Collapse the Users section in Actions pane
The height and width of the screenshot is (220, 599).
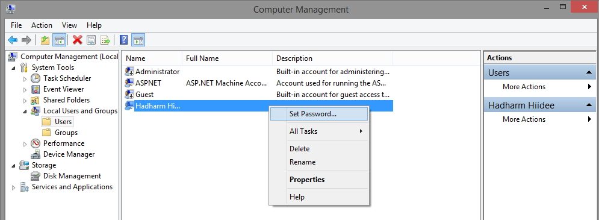point(589,72)
